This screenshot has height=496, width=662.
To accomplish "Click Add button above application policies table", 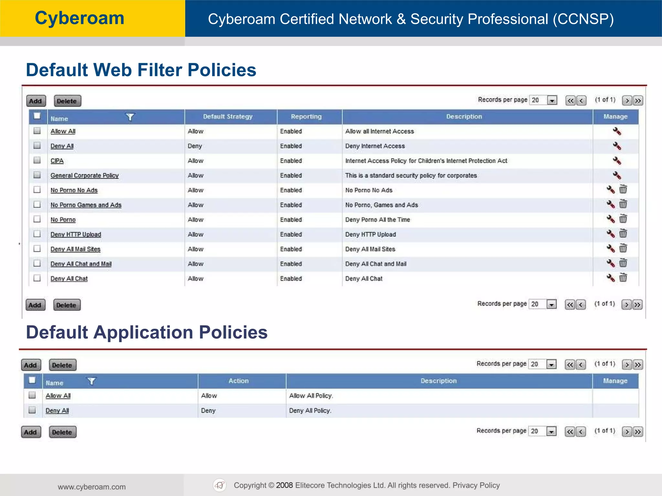I will coord(31,365).
